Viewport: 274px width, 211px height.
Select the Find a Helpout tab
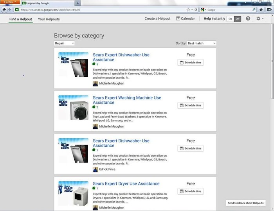[21, 19]
